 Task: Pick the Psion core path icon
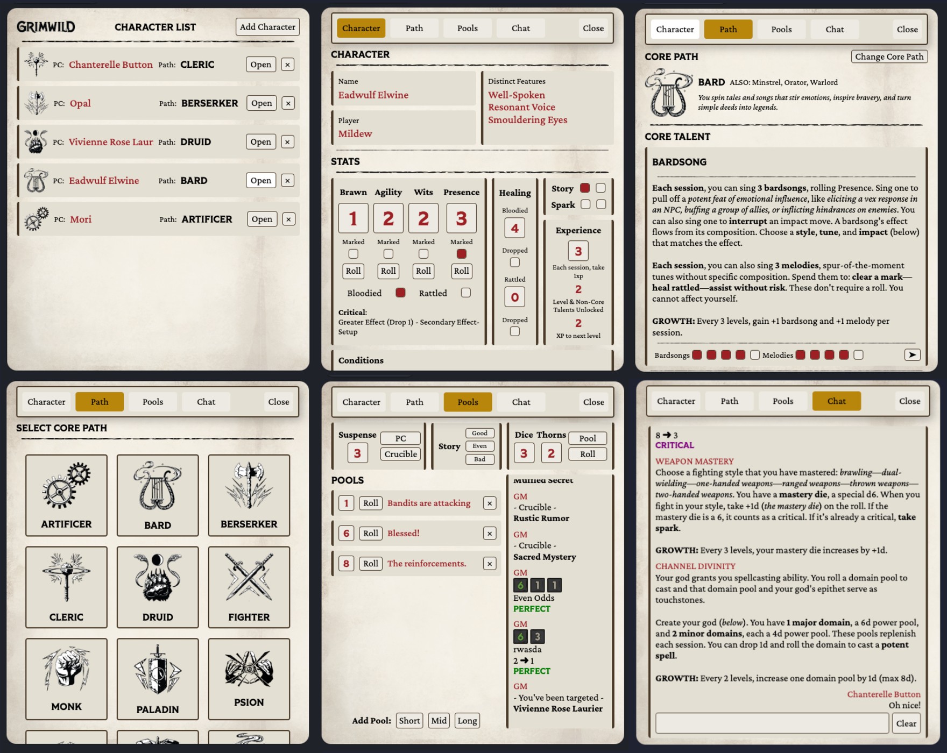point(249,670)
